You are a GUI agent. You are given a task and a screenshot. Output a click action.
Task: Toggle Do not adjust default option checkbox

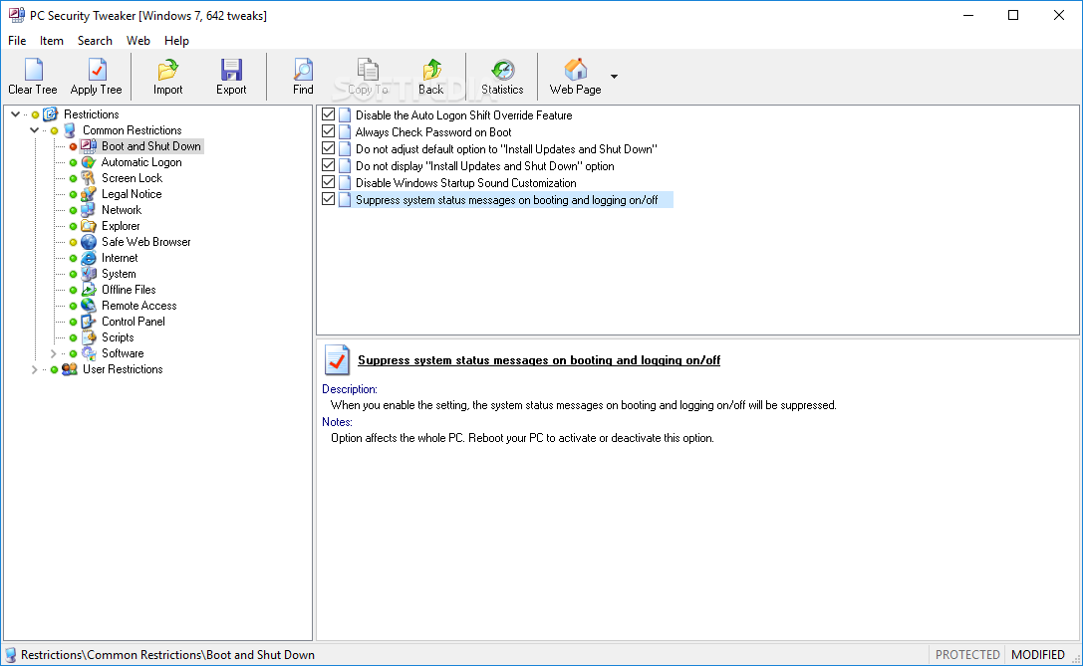pyautogui.click(x=329, y=148)
